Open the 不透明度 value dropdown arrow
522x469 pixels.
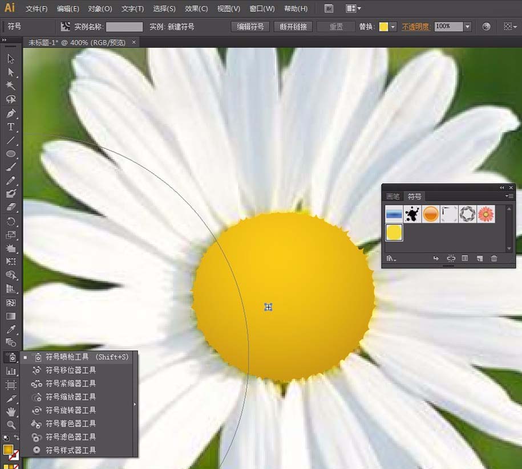coord(467,27)
